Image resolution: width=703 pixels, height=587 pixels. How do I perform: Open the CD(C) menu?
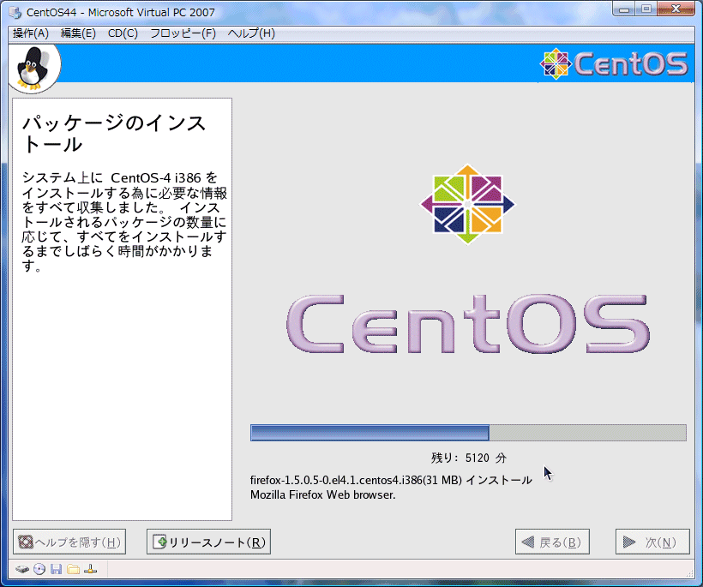click(x=123, y=33)
